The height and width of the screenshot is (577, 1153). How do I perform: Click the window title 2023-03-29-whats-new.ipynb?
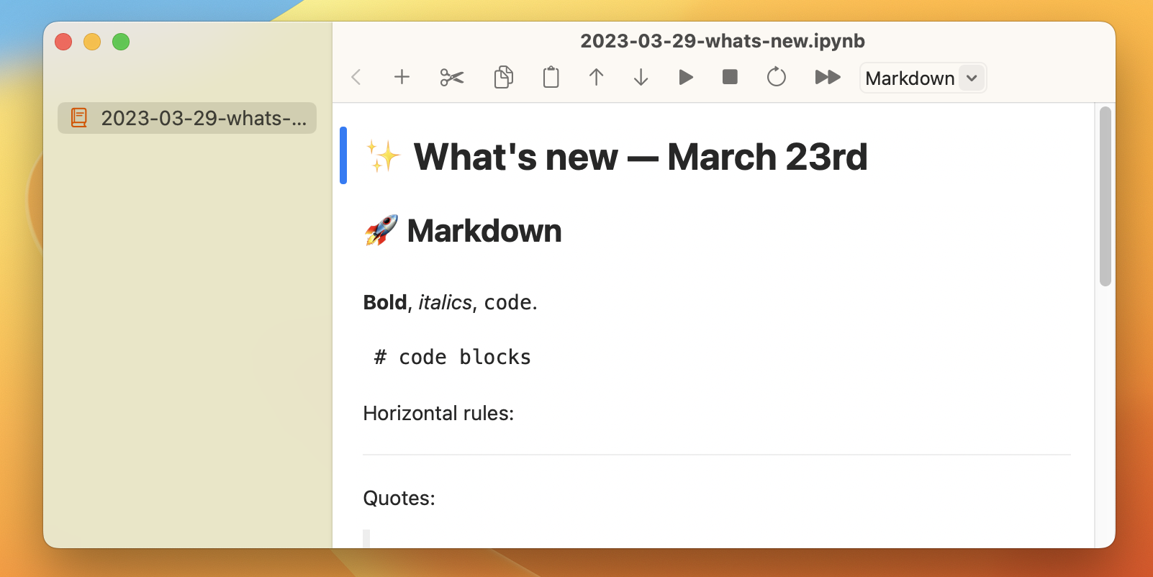tap(723, 41)
